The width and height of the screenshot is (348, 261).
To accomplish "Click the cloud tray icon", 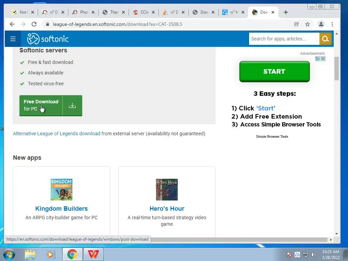I will pyautogui.click(x=297, y=255).
